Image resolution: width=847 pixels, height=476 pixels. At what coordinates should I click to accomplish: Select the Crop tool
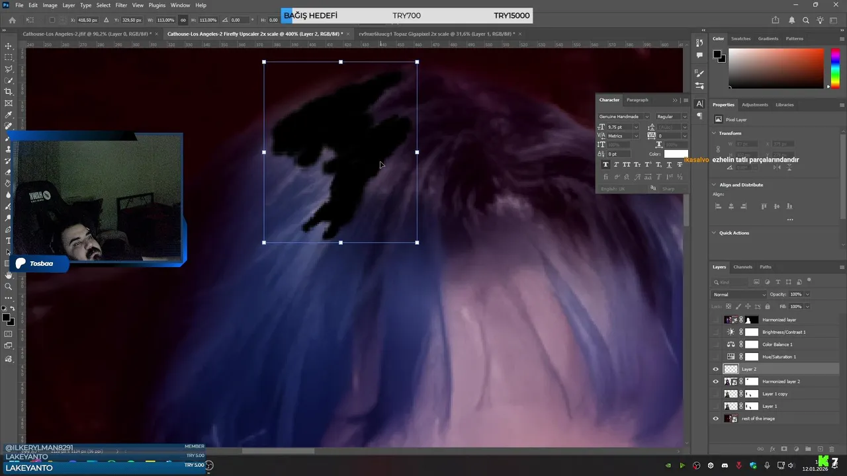tap(9, 92)
